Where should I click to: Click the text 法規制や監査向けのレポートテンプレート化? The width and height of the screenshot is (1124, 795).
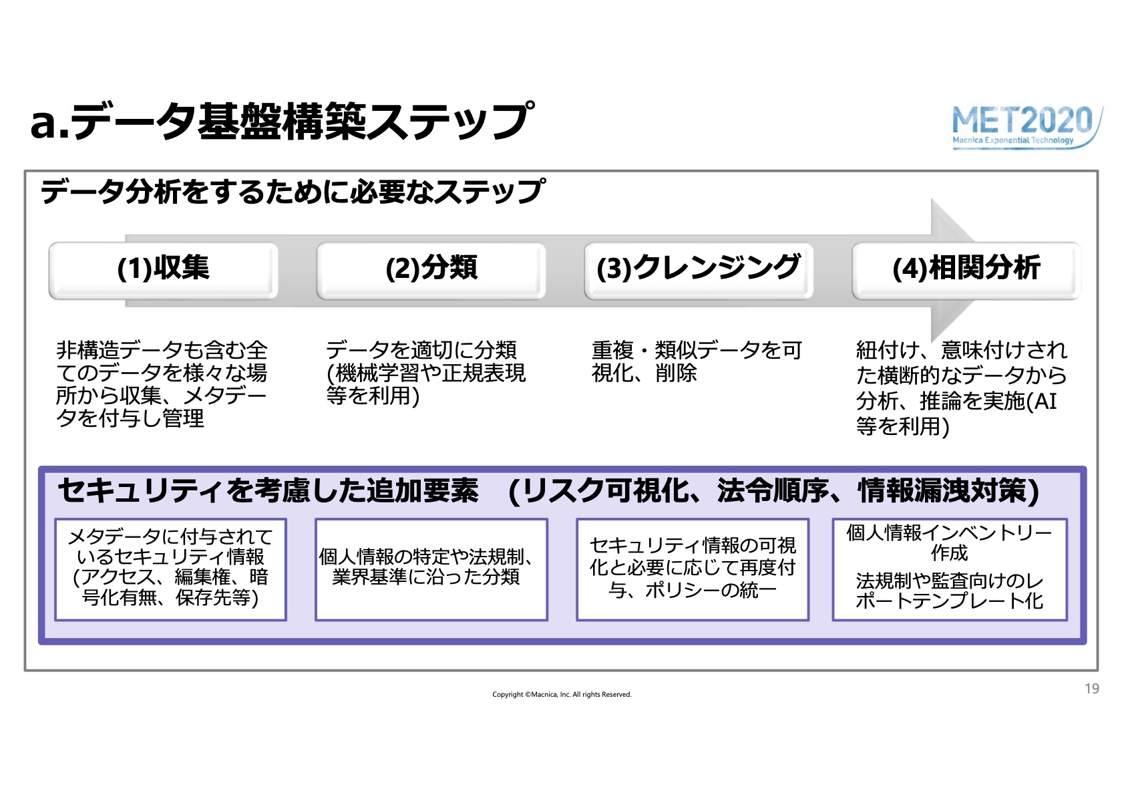click(949, 591)
